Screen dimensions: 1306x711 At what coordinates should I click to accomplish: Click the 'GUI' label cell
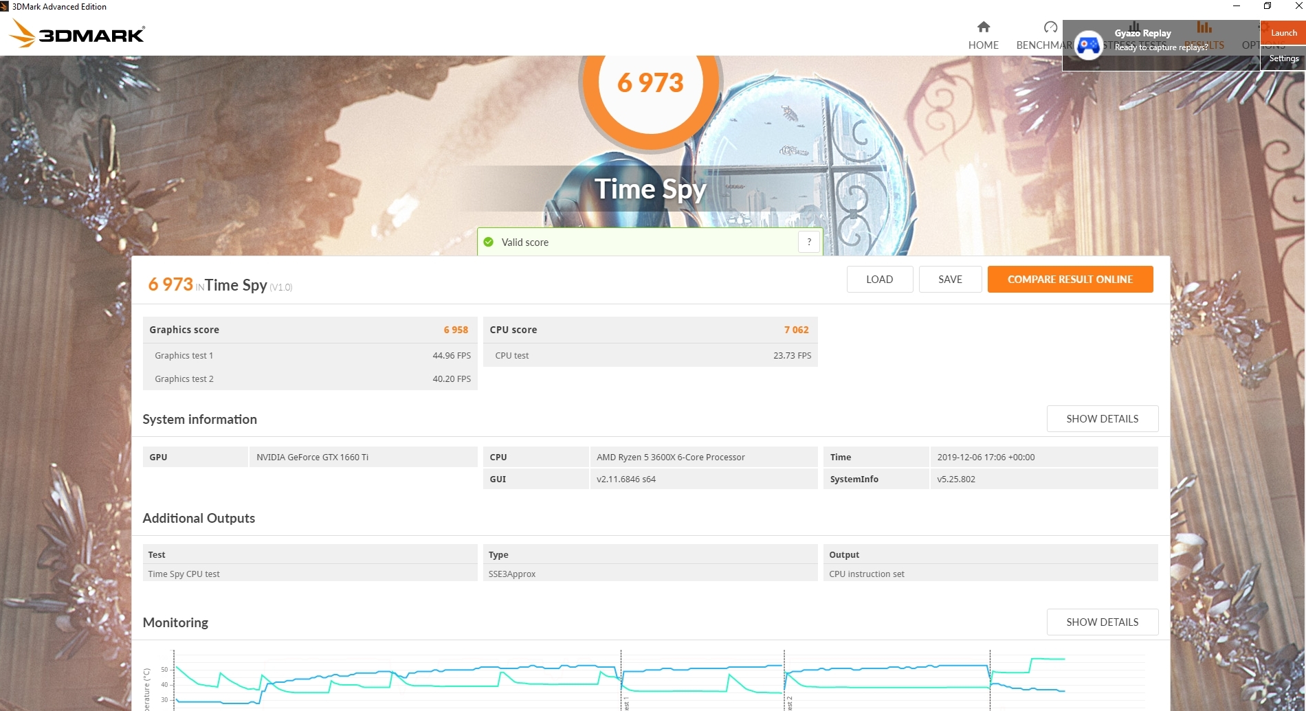point(535,479)
